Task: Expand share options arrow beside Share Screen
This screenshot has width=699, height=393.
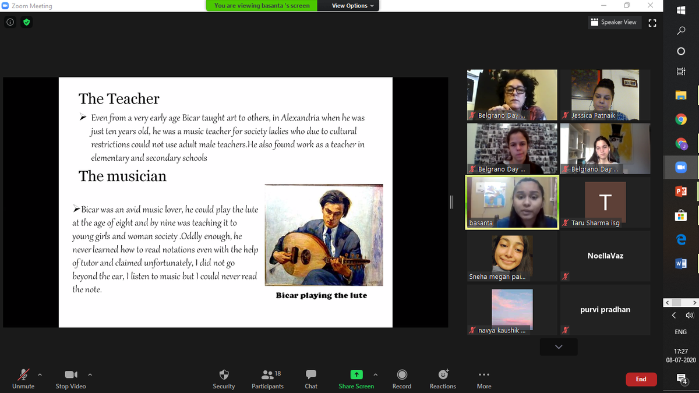Action: pyautogui.click(x=376, y=374)
